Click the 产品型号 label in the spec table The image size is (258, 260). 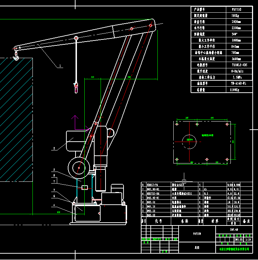(x=199, y=10)
